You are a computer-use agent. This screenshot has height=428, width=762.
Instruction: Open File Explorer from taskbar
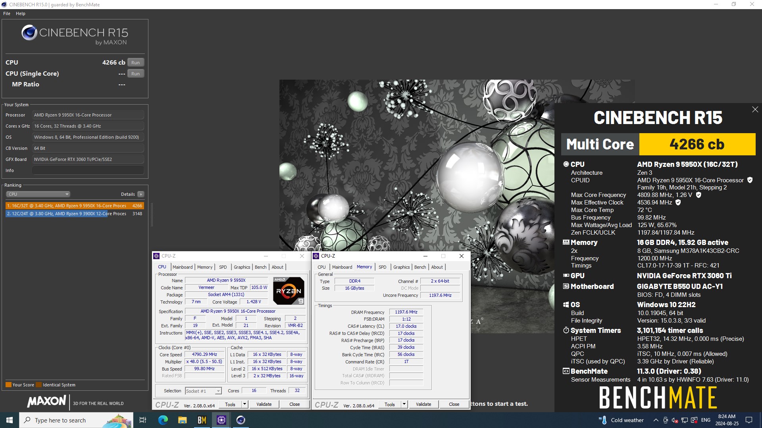182,420
